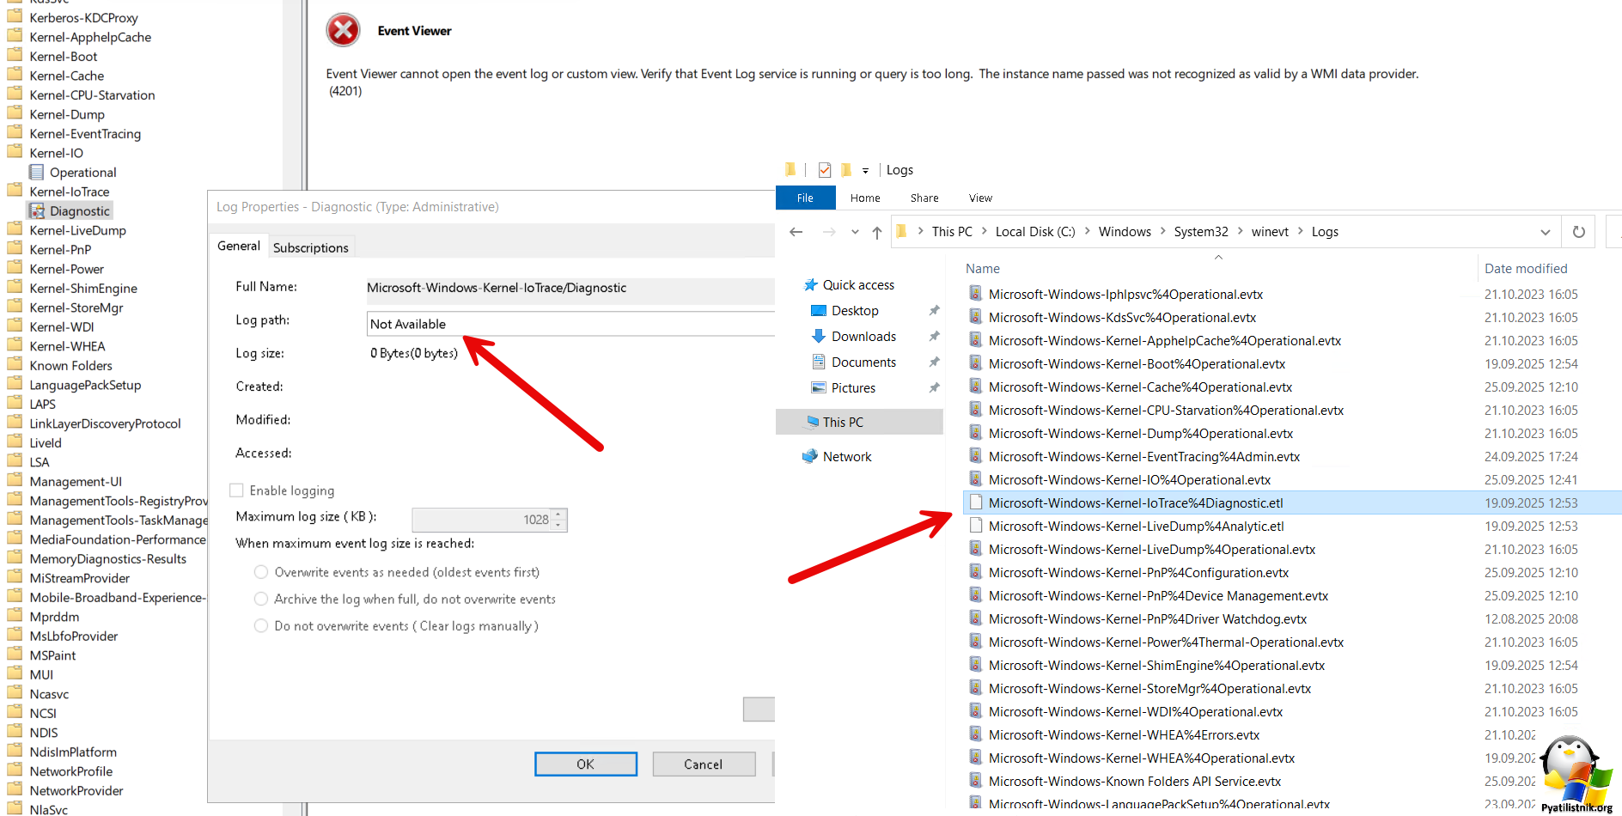Select the Kernel-EventTracing Admin.evtx file

pyautogui.click(x=1144, y=456)
